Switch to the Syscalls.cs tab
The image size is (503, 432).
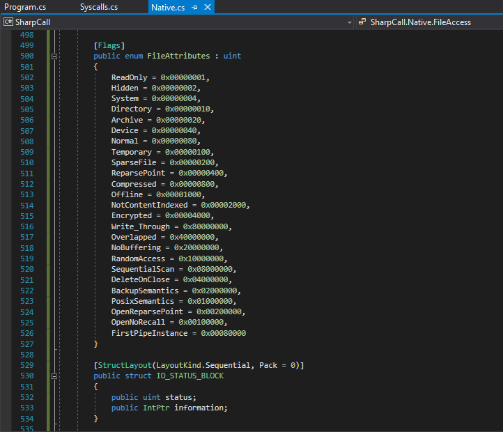pyautogui.click(x=98, y=7)
